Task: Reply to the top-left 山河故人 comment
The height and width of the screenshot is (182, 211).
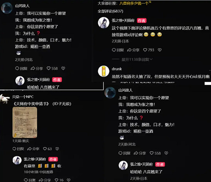Action: point(21,68)
